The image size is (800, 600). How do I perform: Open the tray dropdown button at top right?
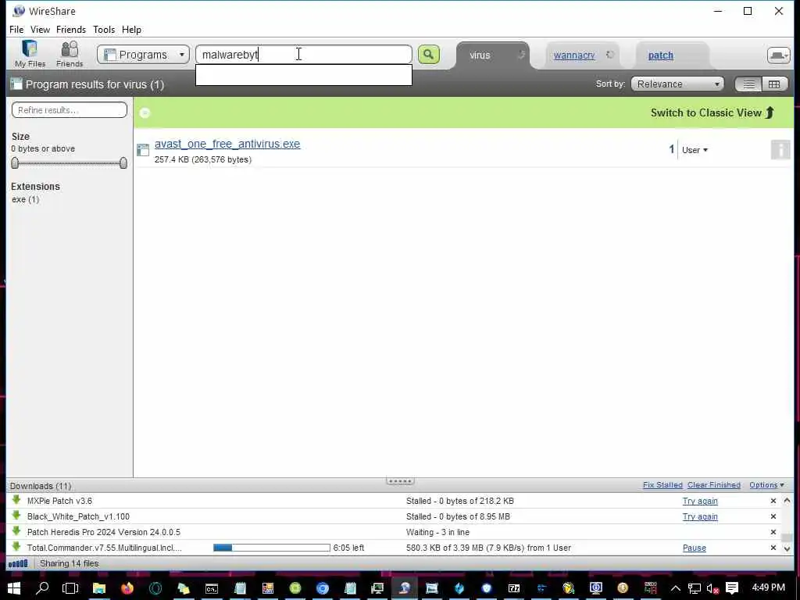pyautogui.click(x=779, y=55)
